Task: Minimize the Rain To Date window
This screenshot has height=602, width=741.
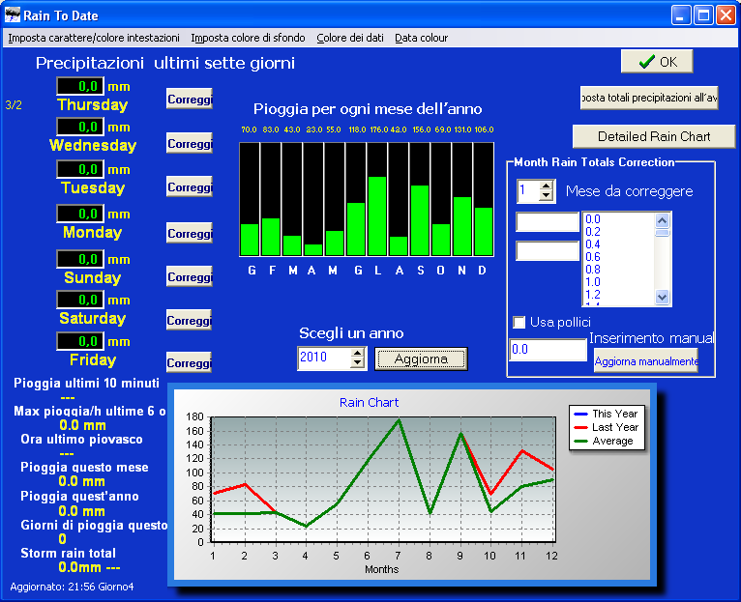Action: pyautogui.click(x=680, y=15)
